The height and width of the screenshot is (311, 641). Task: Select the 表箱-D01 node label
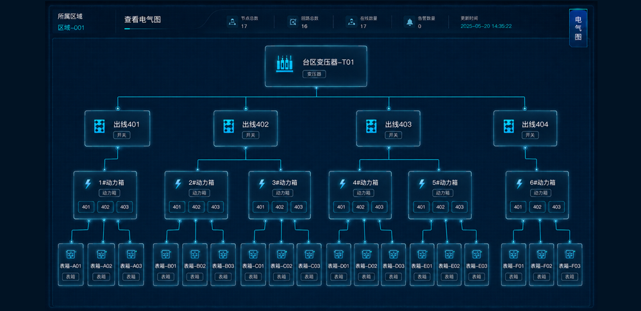(x=338, y=266)
